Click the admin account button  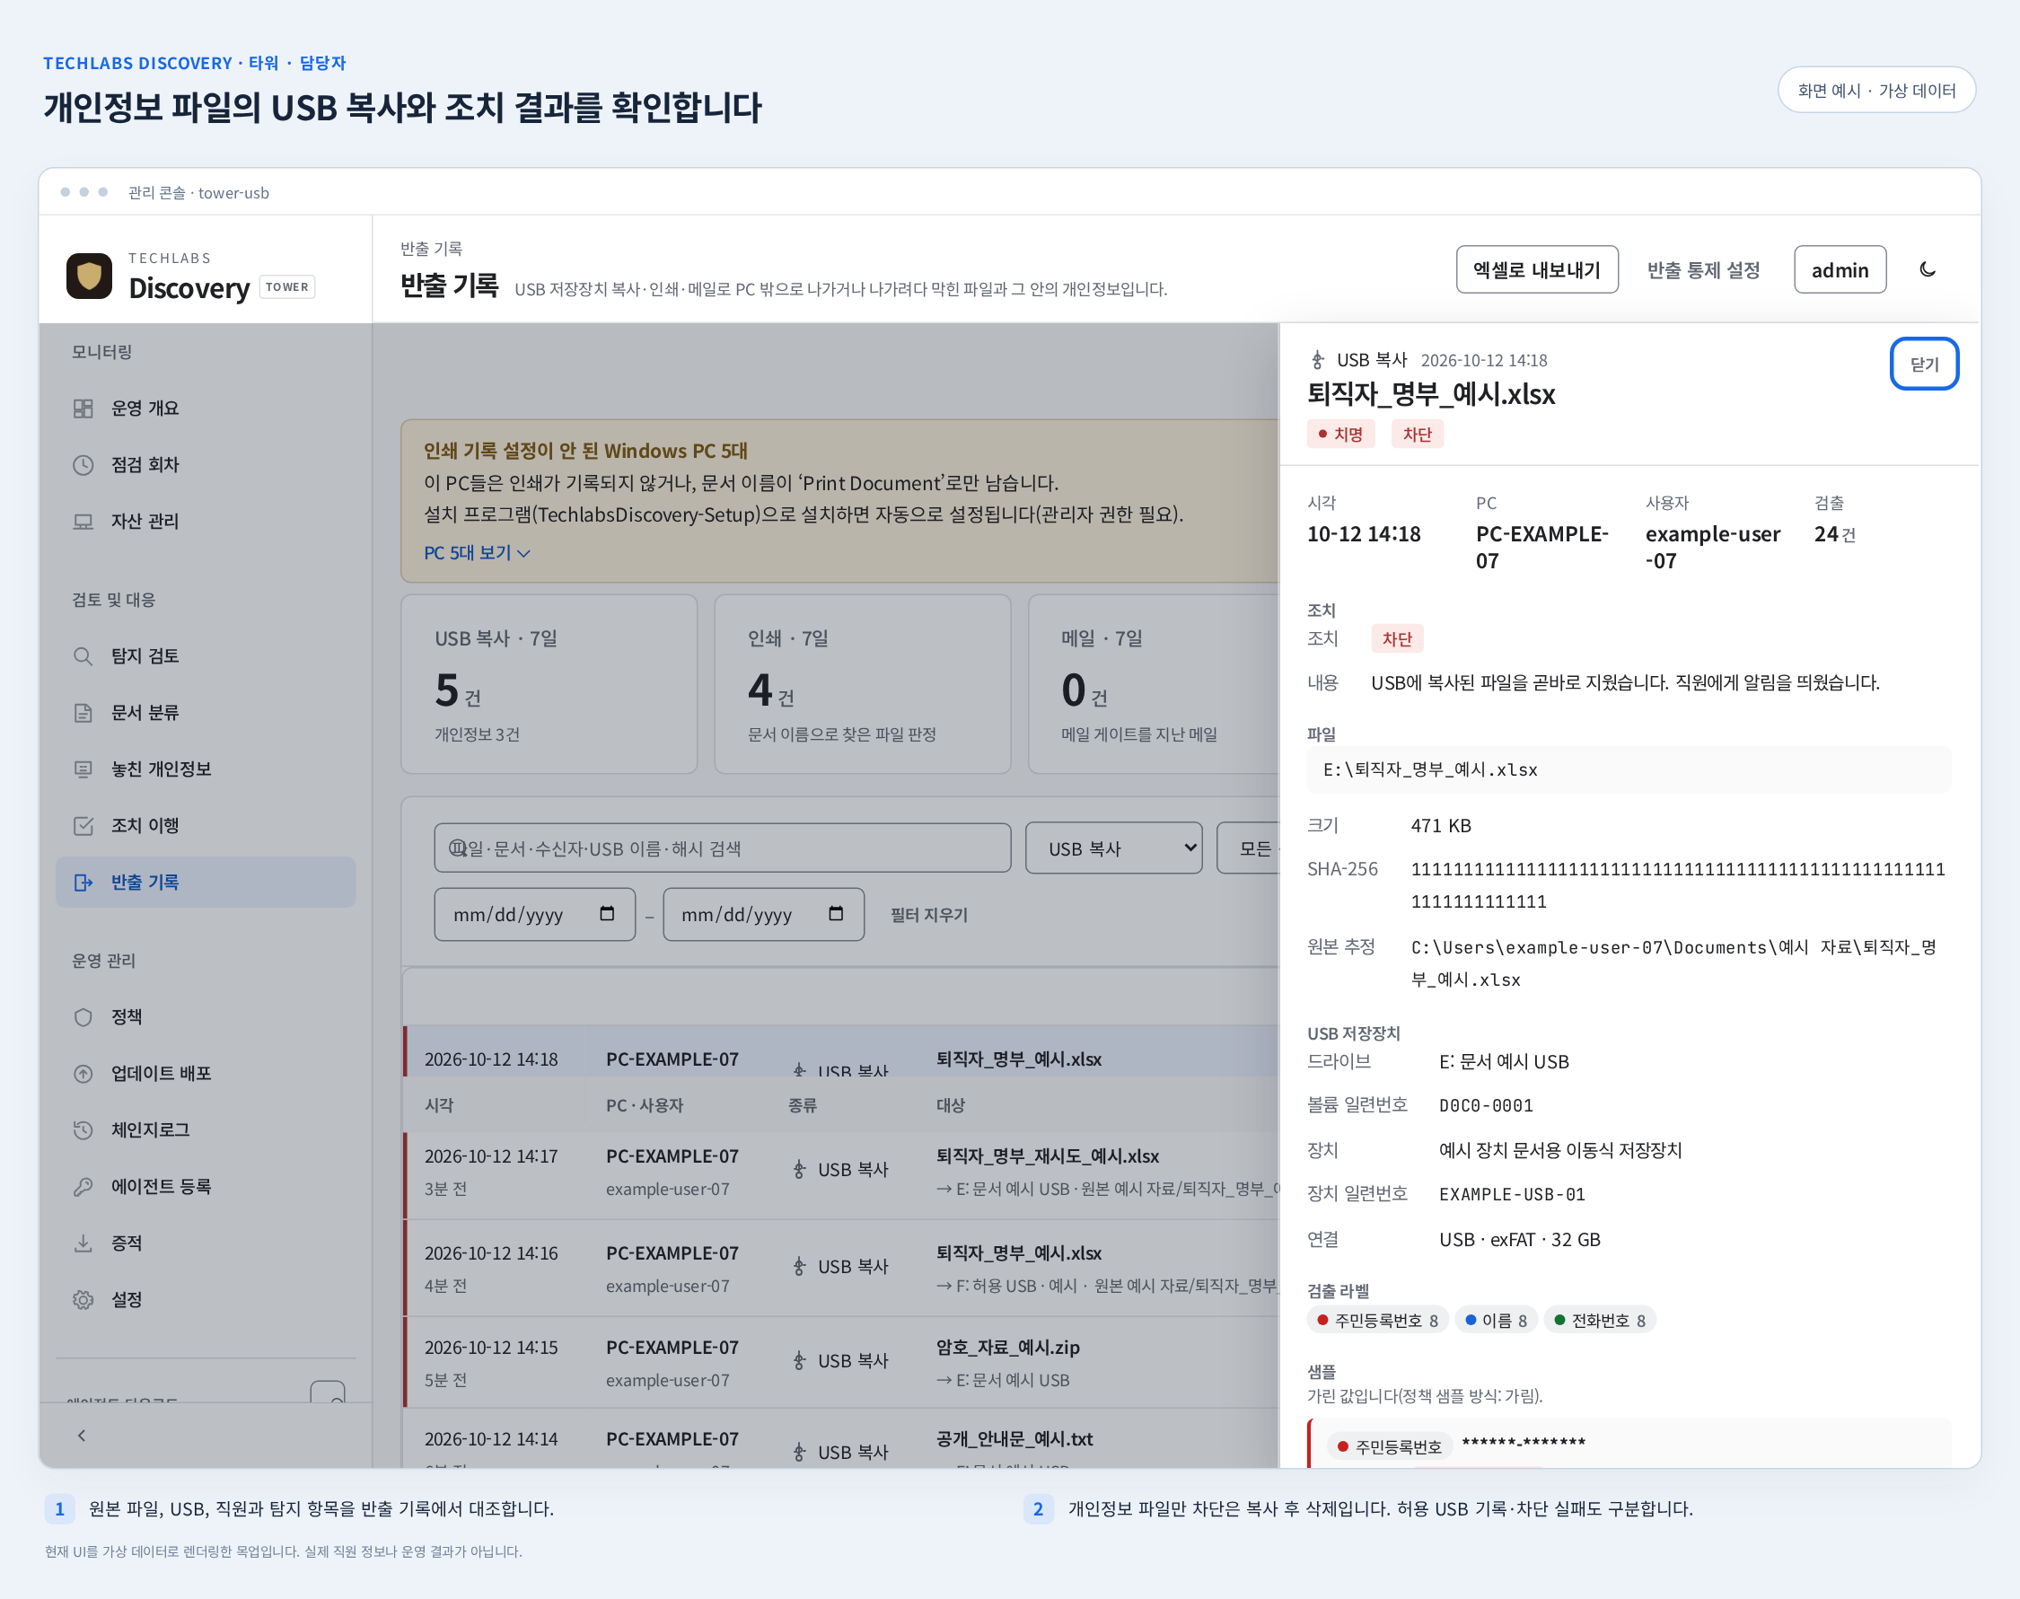pyautogui.click(x=1840, y=269)
